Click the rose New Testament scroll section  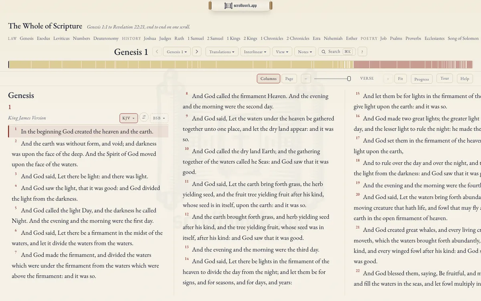pyautogui.click(x=413, y=65)
